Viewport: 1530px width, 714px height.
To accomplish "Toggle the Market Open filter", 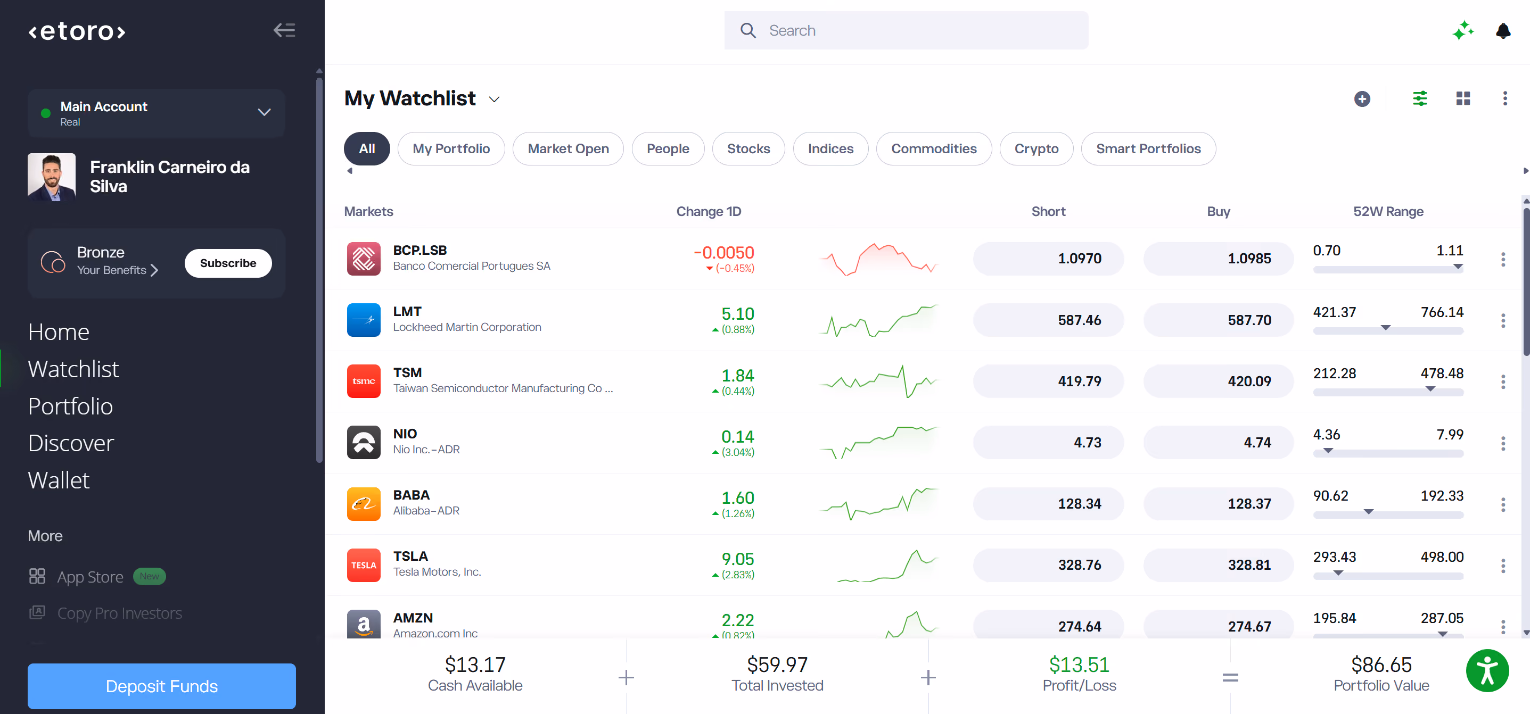I will pyautogui.click(x=568, y=148).
